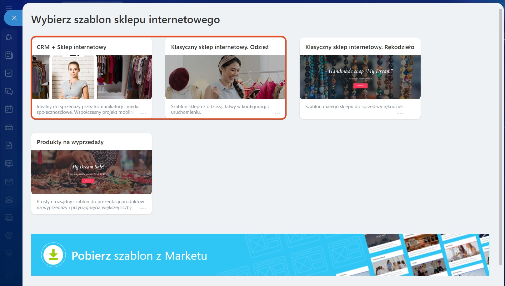This screenshot has width=505, height=286.
Task: Choose Klasyczny sklep internetowy. Odzież template thumbnail
Action: pos(225,77)
